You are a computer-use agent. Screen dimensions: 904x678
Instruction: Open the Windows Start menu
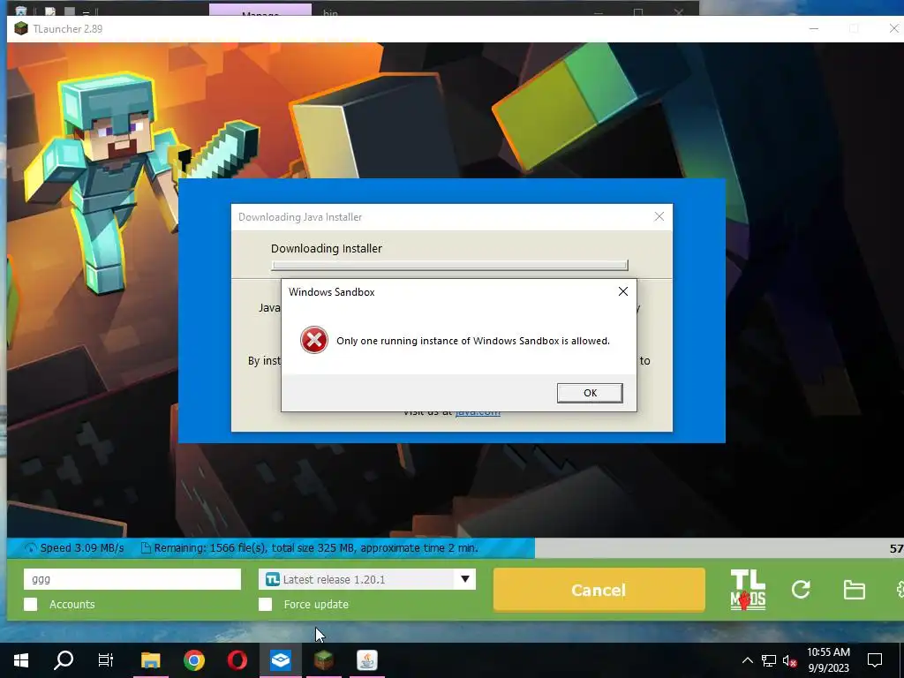coord(21,660)
